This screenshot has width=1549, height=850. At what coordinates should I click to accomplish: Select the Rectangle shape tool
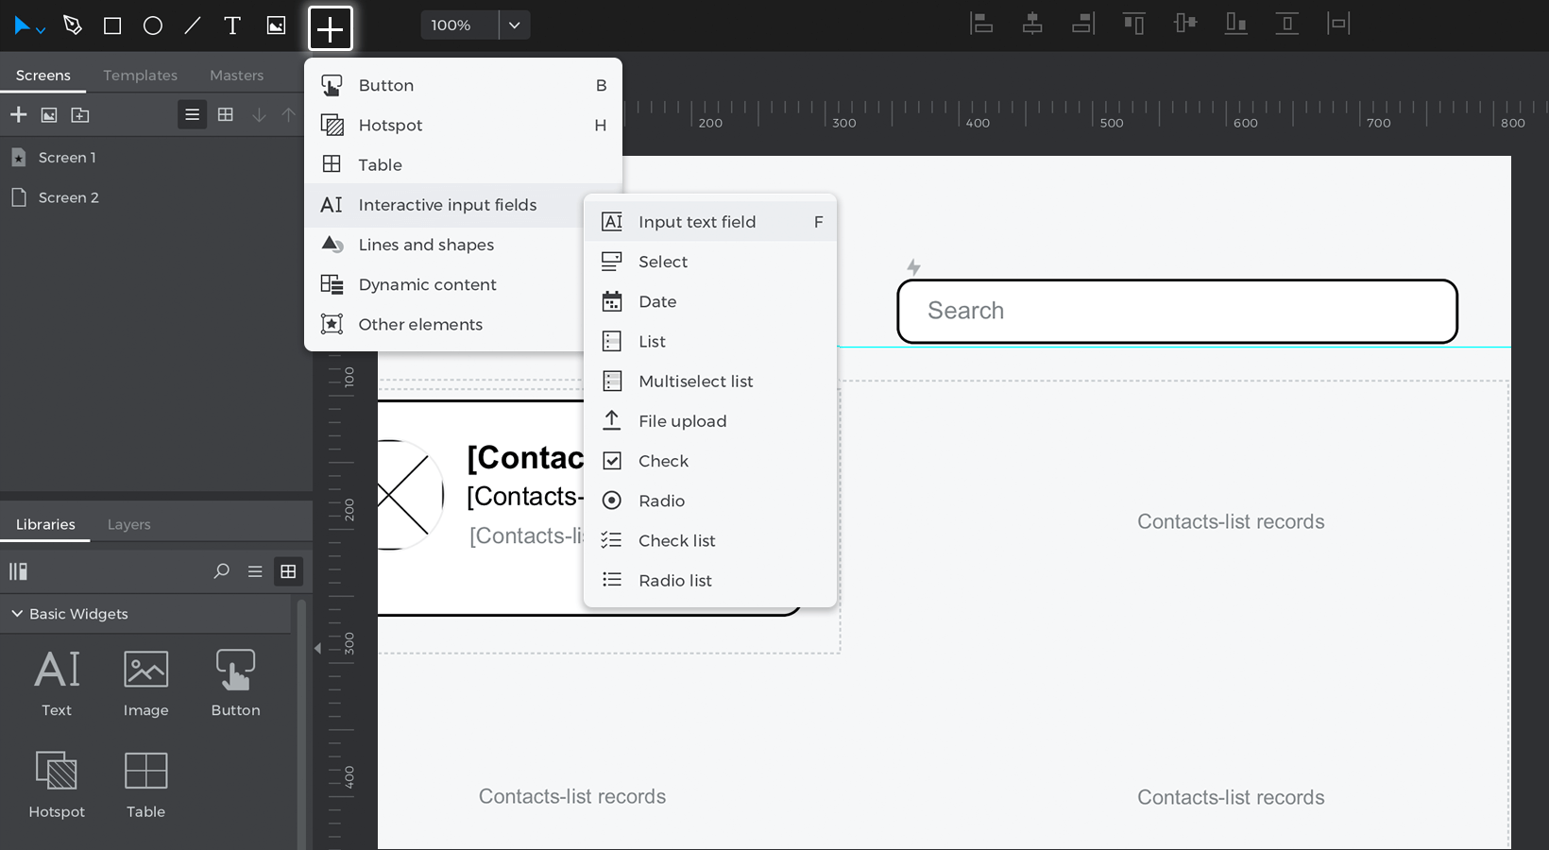(112, 25)
